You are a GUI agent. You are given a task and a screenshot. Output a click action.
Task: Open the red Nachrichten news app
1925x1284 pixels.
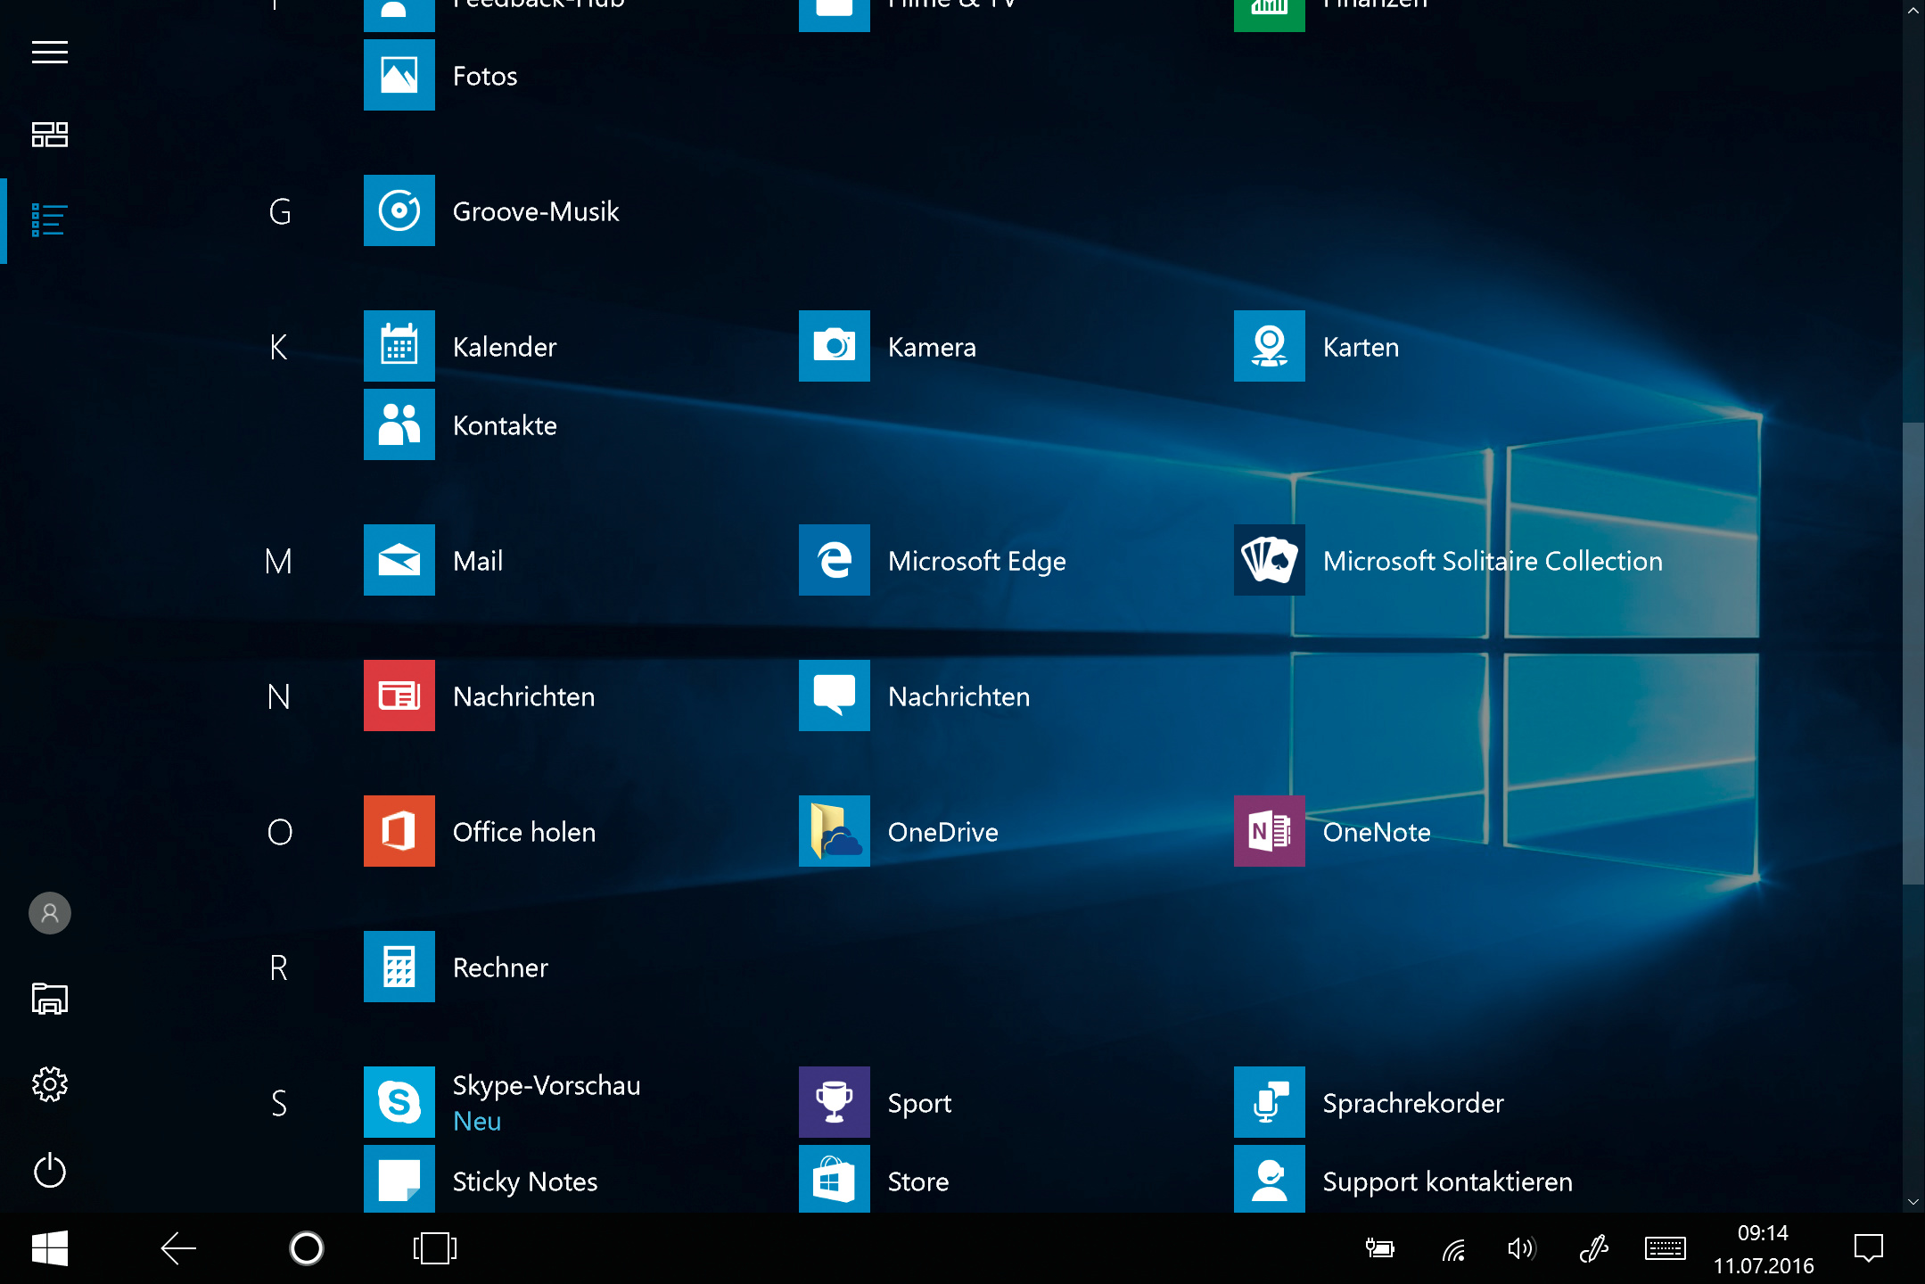coord(399,695)
